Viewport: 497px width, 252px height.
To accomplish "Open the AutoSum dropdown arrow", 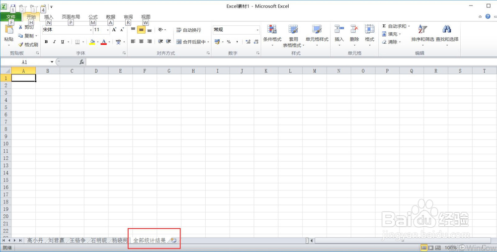I will click(409, 26).
